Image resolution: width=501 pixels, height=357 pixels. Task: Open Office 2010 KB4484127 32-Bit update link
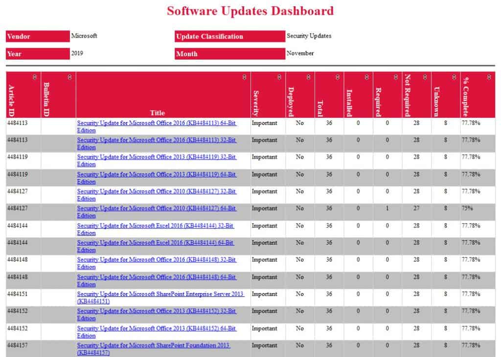[x=157, y=194]
